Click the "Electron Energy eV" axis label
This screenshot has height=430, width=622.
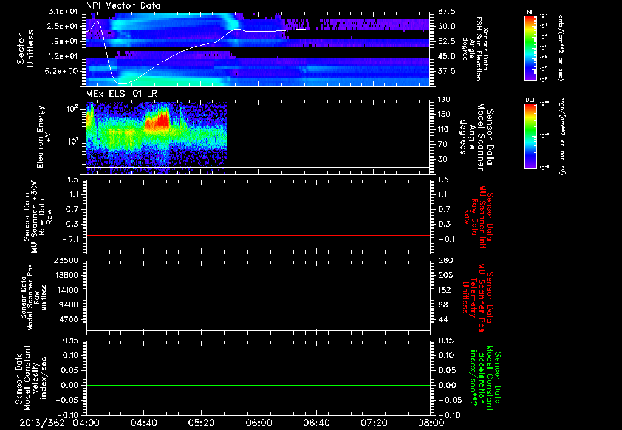click(44, 137)
